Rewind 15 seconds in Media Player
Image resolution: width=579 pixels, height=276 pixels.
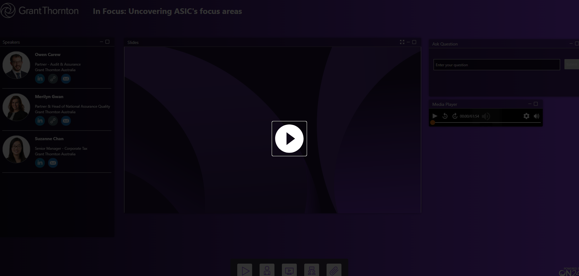[x=445, y=116]
